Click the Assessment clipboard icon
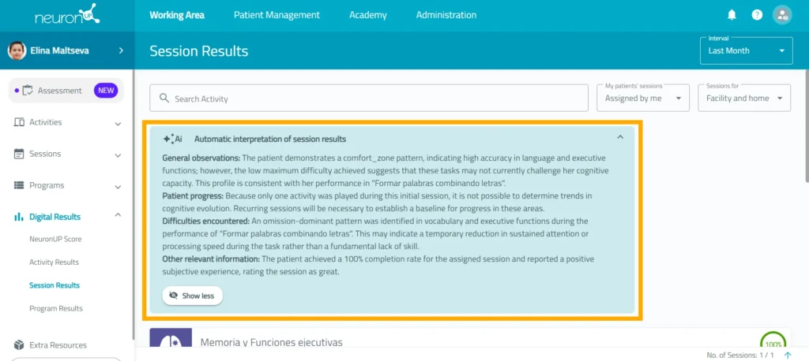Image resolution: width=809 pixels, height=361 pixels. (x=28, y=91)
